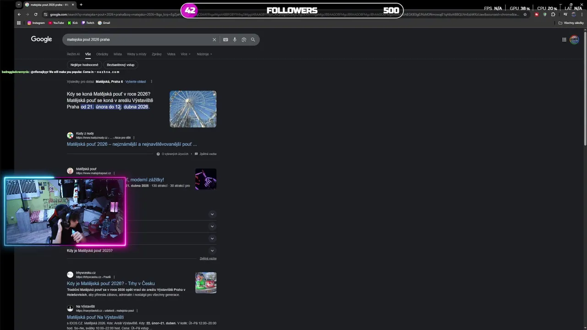Open the matejskapout.cz result options
The image size is (587, 330).
click(114, 173)
